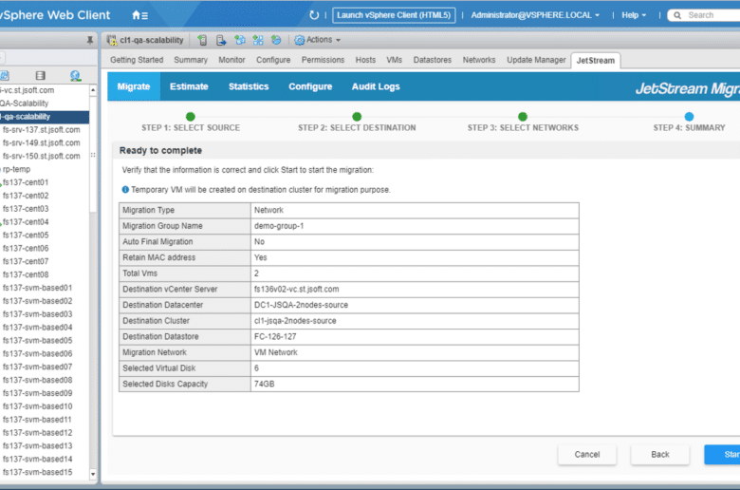Switch to the JetStream Statistics tab
The height and width of the screenshot is (490, 740).
(249, 86)
